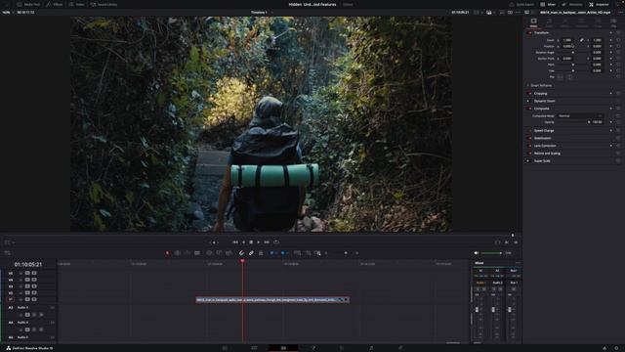Select the Selection mode arrow tool
Viewport: 625px width, 352px height.
pyautogui.click(x=167, y=253)
